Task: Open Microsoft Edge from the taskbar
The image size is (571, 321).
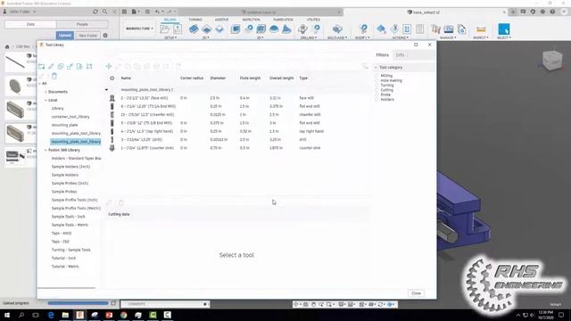Action: (51, 315)
